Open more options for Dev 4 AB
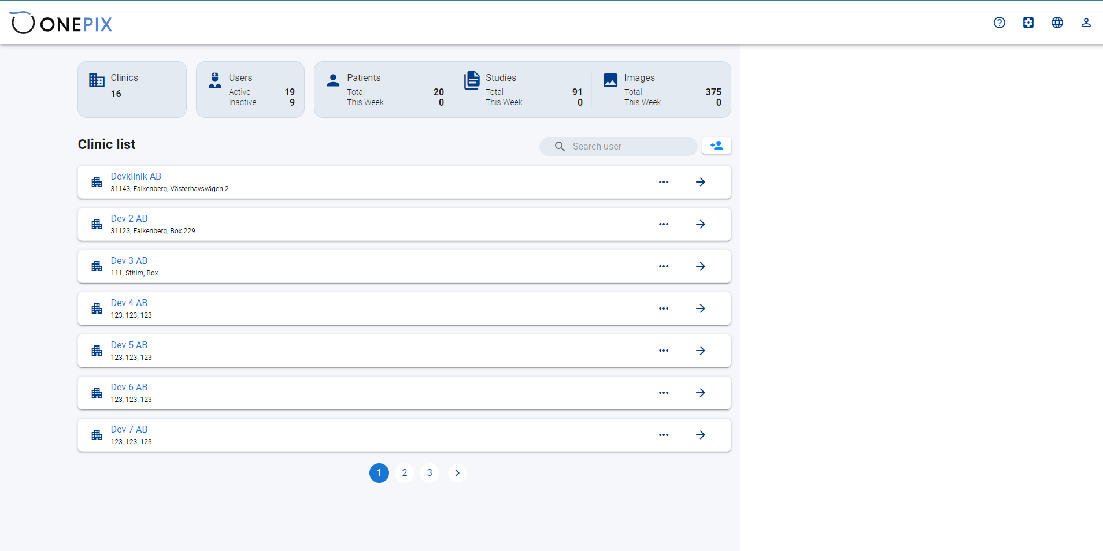 pos(664,308)
